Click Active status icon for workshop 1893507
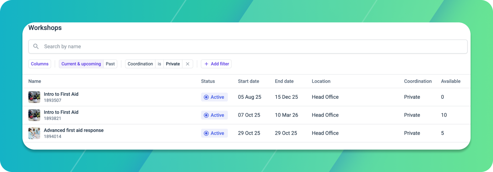 click(206, 97)
